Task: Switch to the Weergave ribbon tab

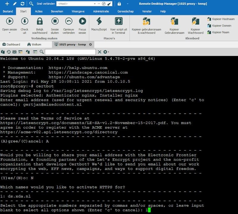Action: [78, 11]
